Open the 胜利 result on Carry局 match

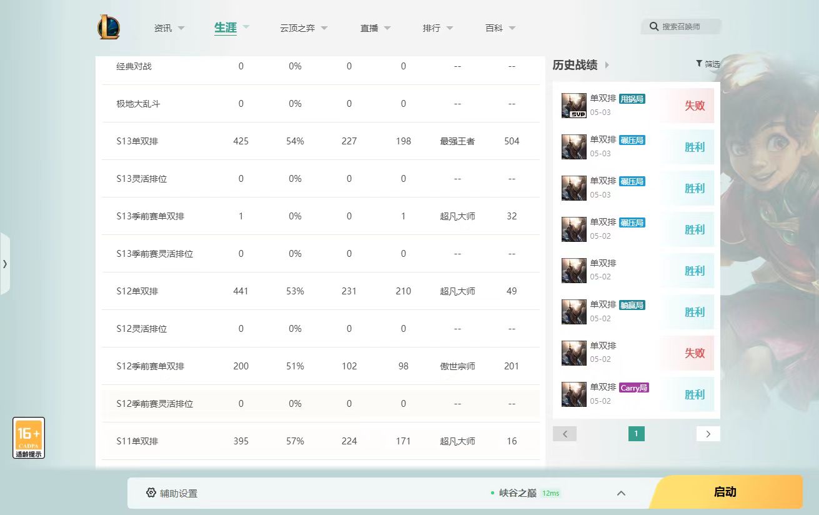(x=695, y=394)
